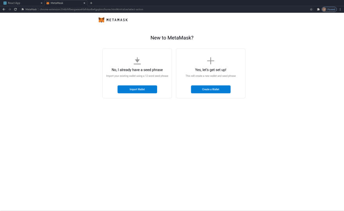Click the MetaMask tab fox favicon
344x211 pixels.
48,3
